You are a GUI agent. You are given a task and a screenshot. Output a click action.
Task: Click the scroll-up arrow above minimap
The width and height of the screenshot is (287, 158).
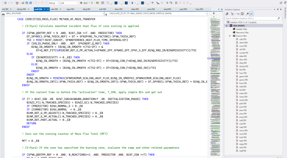pyautogui.click(x=214, y=17)
